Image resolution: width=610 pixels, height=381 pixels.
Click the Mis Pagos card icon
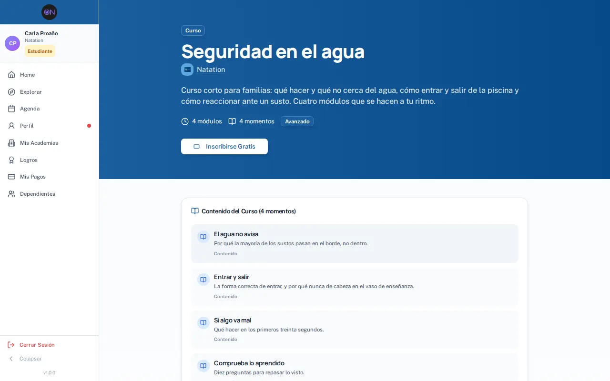11,177
